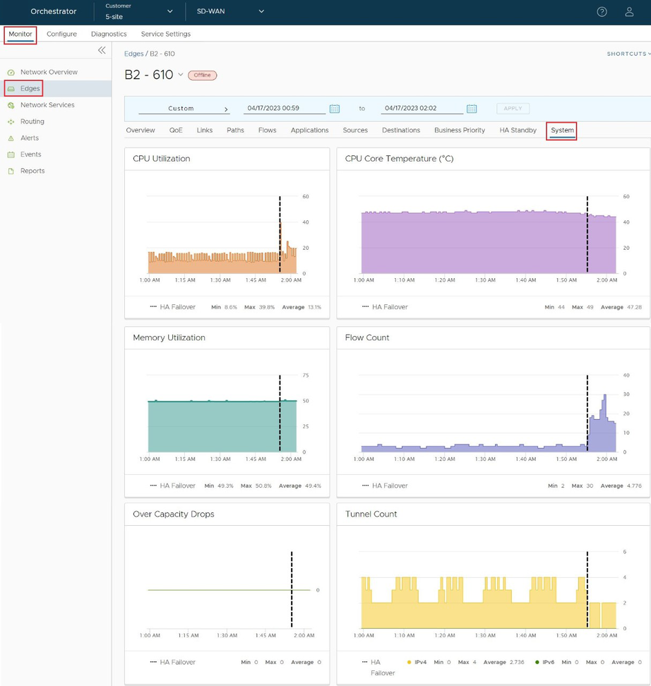Open calendar picker for start date
The image size is (651, 686).
pyautogui.click(x=335, y=109)
